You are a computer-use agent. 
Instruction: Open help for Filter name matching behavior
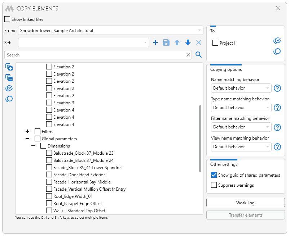coord(277,127)
